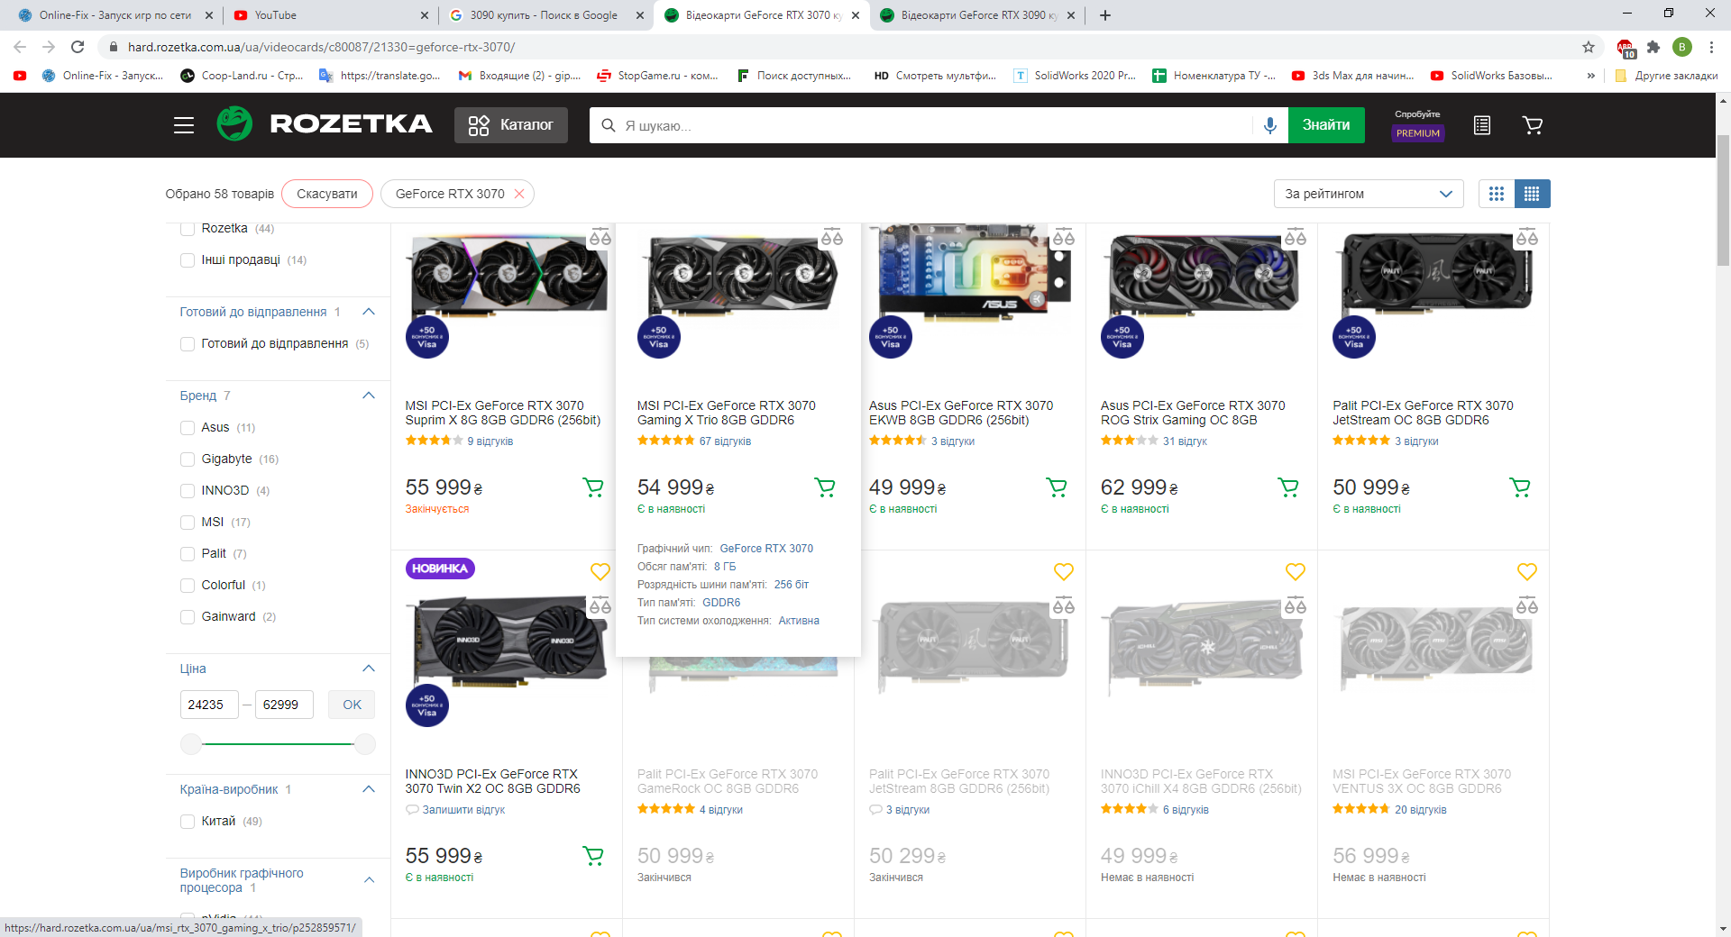Click the green Знайти search button
This screenshot has width=1731, height=937.
click(1326, 125)
